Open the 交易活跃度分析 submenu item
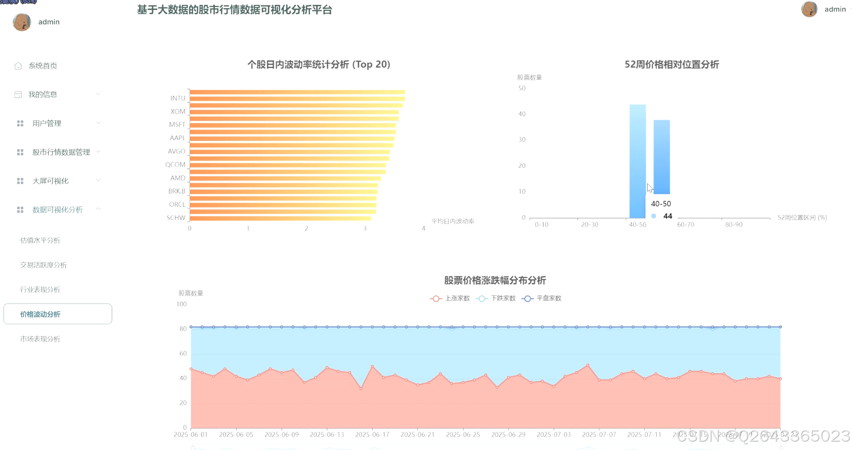The width and height of the screenshot is (852, 450). (x=43, y=265)
